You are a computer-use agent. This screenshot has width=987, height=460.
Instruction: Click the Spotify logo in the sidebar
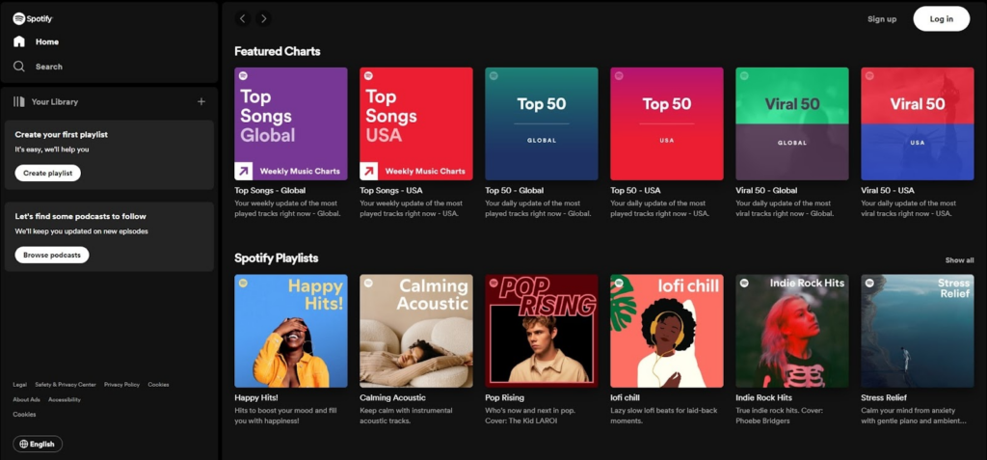click(x=33, y=19)
